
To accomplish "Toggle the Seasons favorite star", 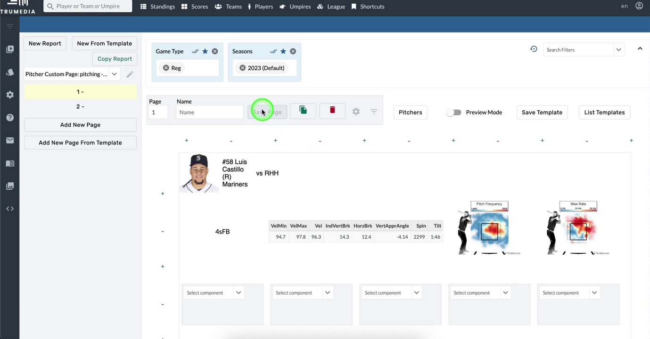I will [283, 51].
